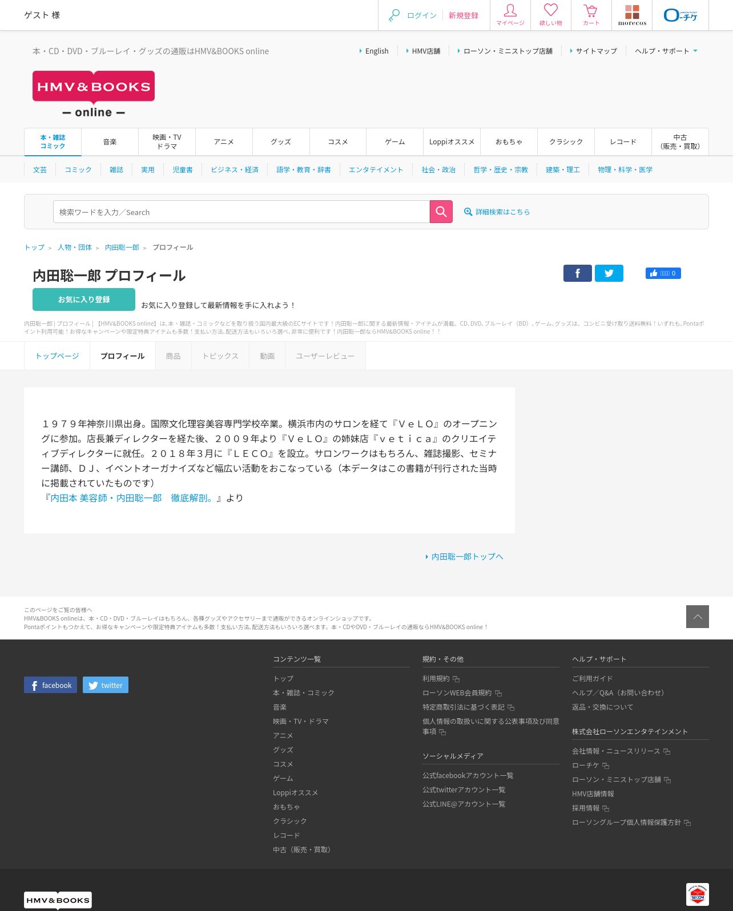Open footer 返品・交換について link
The width and height of the screenshot is (733, 911).
tap(603, 707)
